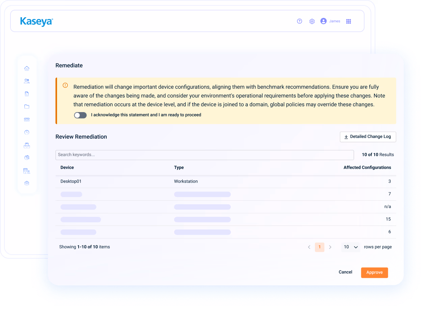Open the clock history icon in the sidebar
427x313 pixels.
27,132
